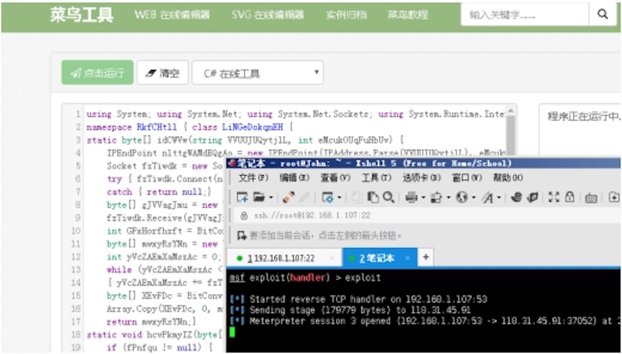Click the Sending stage (179779 bytes) terminal line
Viewport: 622px width, 354px height.
pyautogui.click(x=351, y=310)
